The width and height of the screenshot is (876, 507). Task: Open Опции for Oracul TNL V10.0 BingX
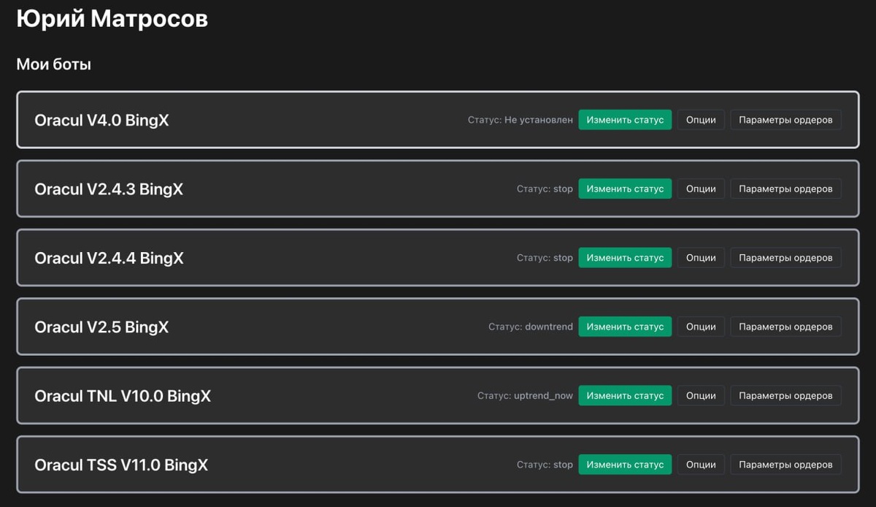pyautogui.click(x=701, y=395)
